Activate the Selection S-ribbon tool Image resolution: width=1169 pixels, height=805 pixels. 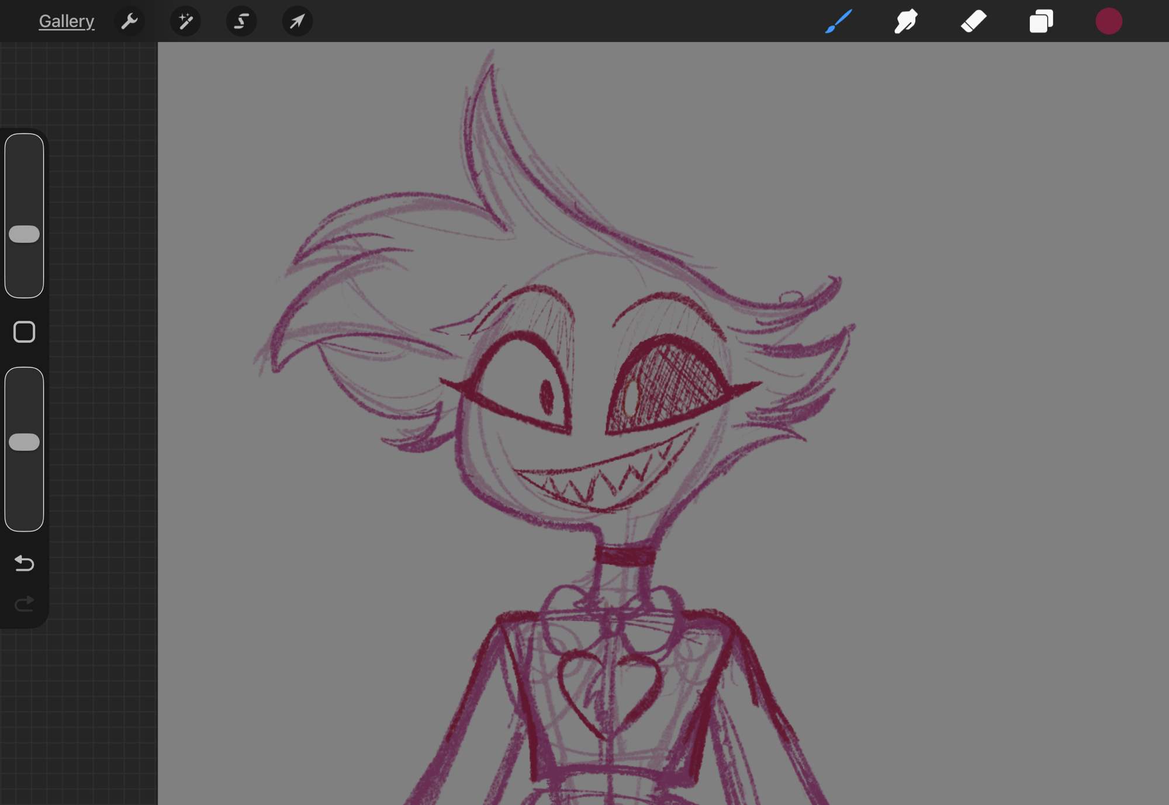[x=241, y=22]
